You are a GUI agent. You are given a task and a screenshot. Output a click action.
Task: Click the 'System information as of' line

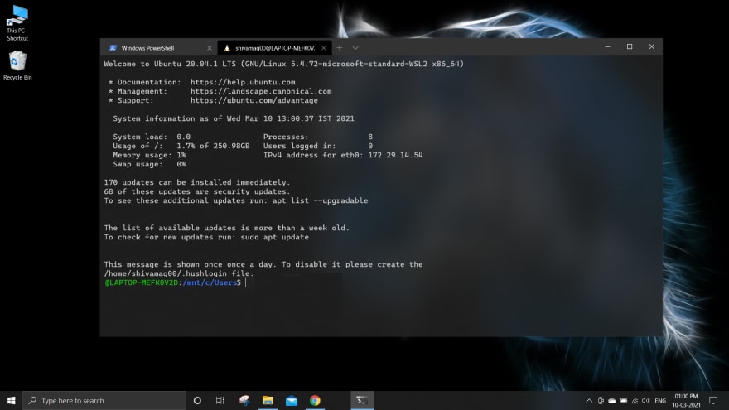234,118
